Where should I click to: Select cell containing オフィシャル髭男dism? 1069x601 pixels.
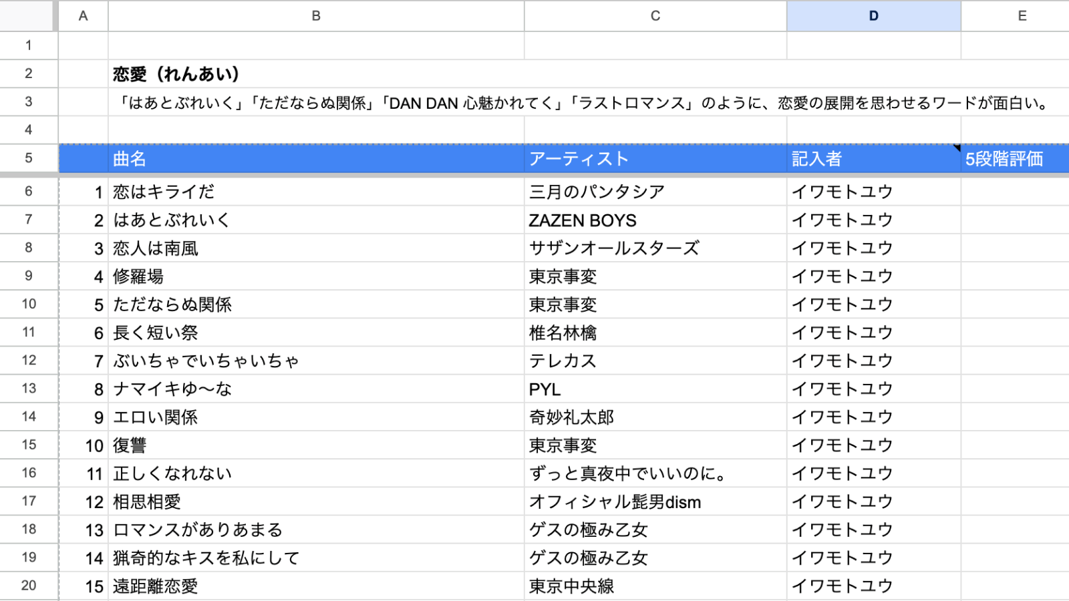pos(655,502)
